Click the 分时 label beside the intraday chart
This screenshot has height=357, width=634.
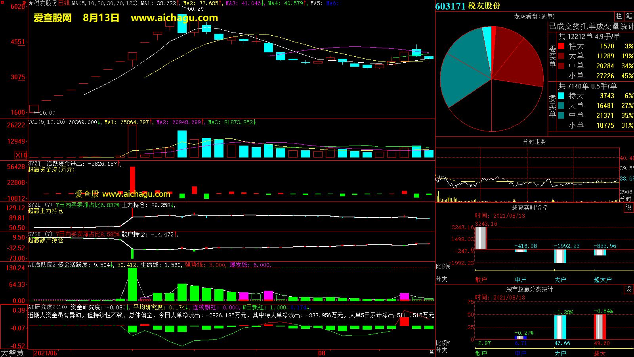click(x=626, y=199)
